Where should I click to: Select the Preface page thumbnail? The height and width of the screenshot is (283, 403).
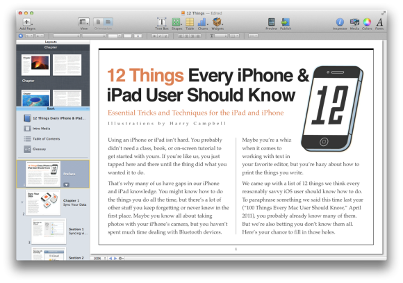tap(43, 173)
